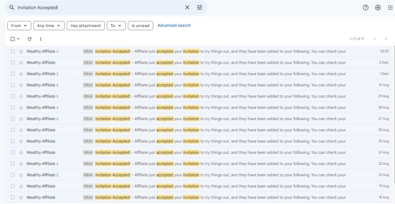Select the checkbox for the 1 Sept email
The height and width of the screenshot is (204, 395).
point(13,74)
